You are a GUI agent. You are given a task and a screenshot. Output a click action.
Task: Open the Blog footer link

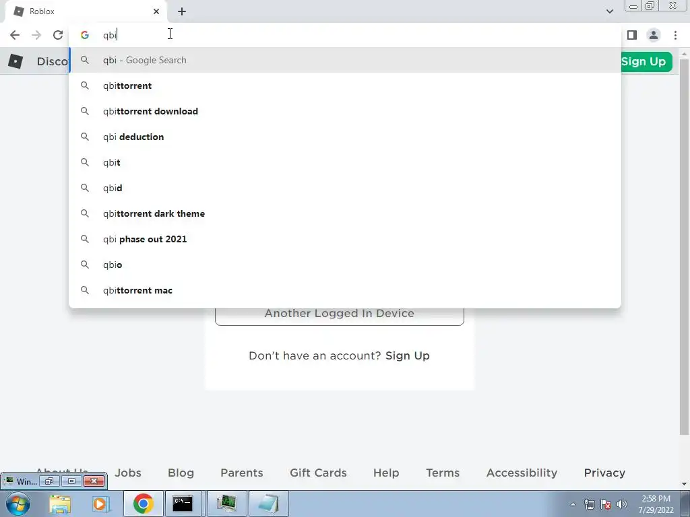[181, 473]
